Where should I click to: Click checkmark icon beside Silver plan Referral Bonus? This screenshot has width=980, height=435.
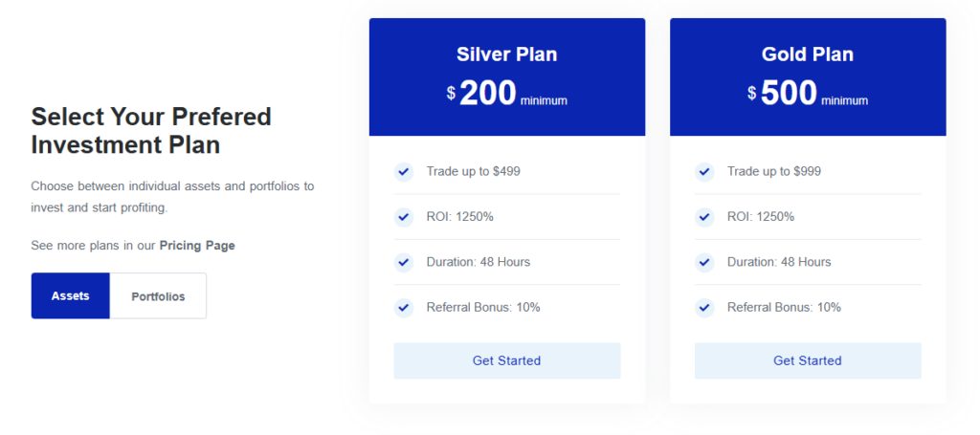tap(403, 308)
